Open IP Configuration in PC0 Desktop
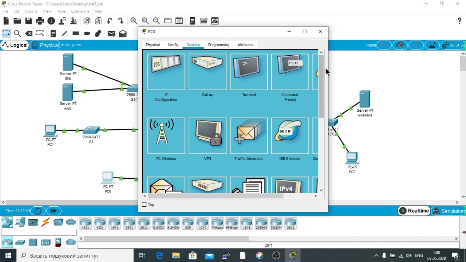 pos(166,72)
